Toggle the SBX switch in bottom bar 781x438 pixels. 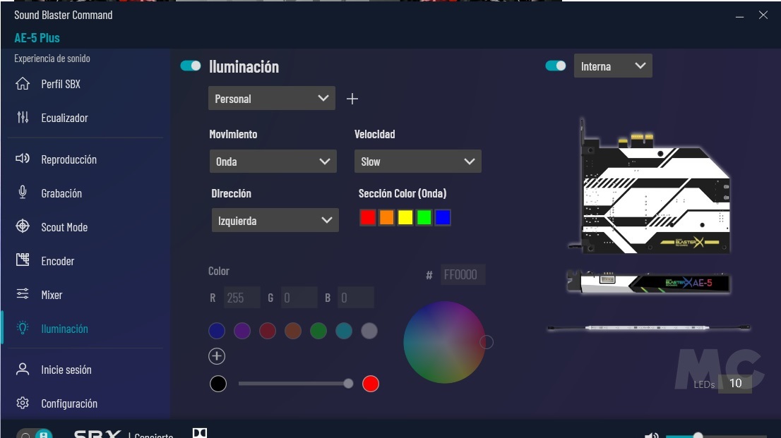coord(35,434)
